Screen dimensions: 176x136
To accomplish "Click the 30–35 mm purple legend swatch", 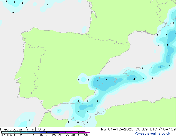I will pyautogui.click(x=62, y=132).
